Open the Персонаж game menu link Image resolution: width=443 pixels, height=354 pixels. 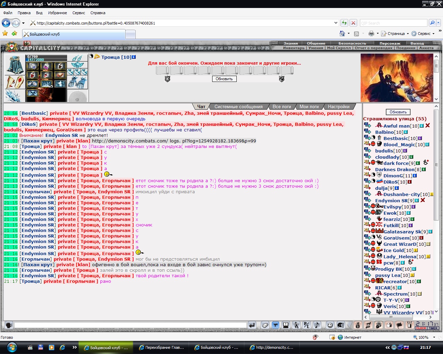coord(390,43)
